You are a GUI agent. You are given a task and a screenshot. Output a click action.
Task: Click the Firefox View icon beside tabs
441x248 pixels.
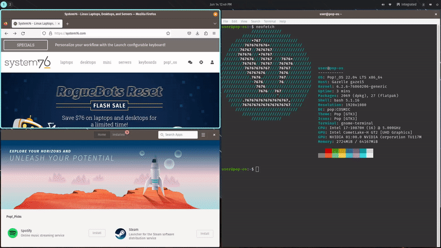[x=6, y=24]
